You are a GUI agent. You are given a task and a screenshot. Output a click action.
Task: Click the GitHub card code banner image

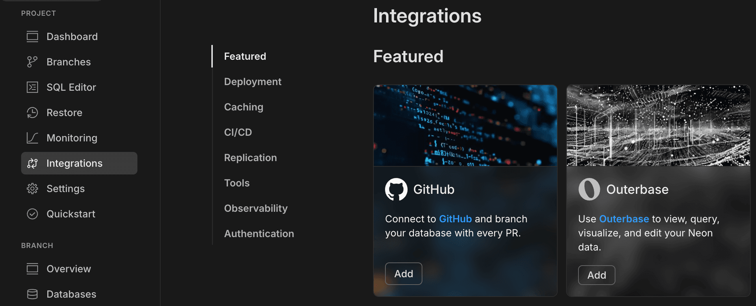click(465, 125)
